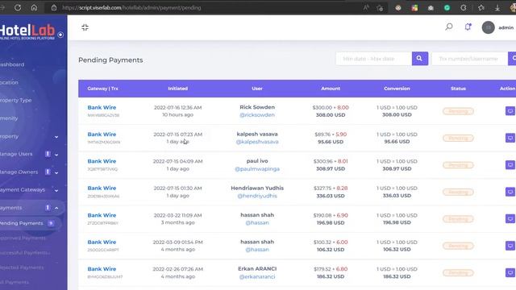Image resolution: width=516 pixels, height=290 pixels.
Task: Click date 2022-07-16 12:36 AM
Action: coord(177,107)
